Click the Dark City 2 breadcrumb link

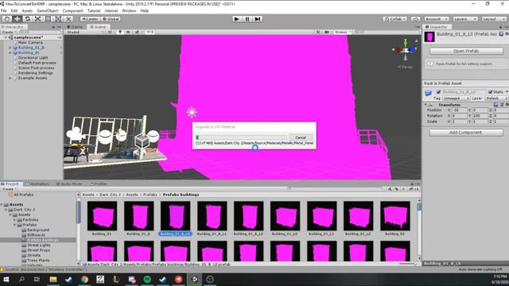click(x=110, y=195)
